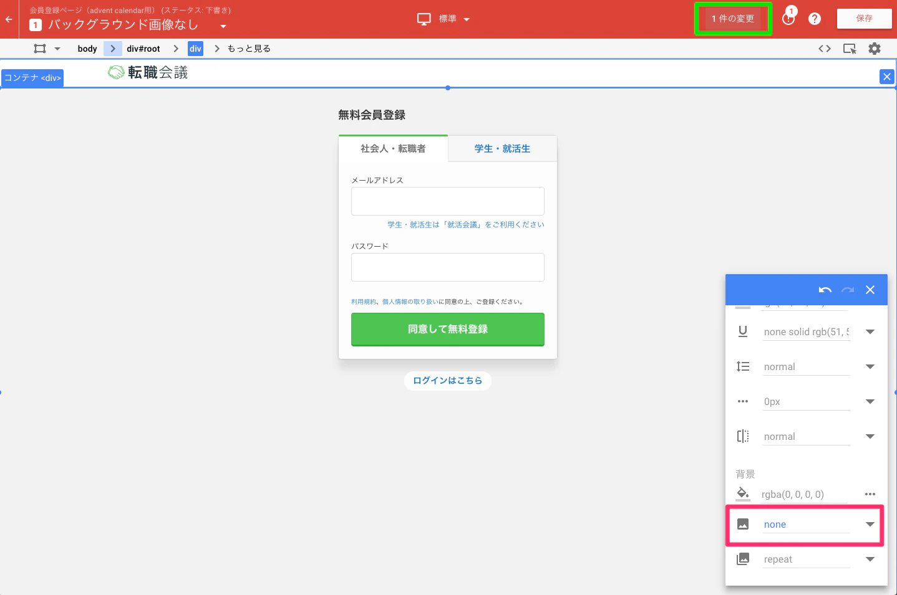Go back using the top-left arrow
897x595 pixels.
point(9,19)
